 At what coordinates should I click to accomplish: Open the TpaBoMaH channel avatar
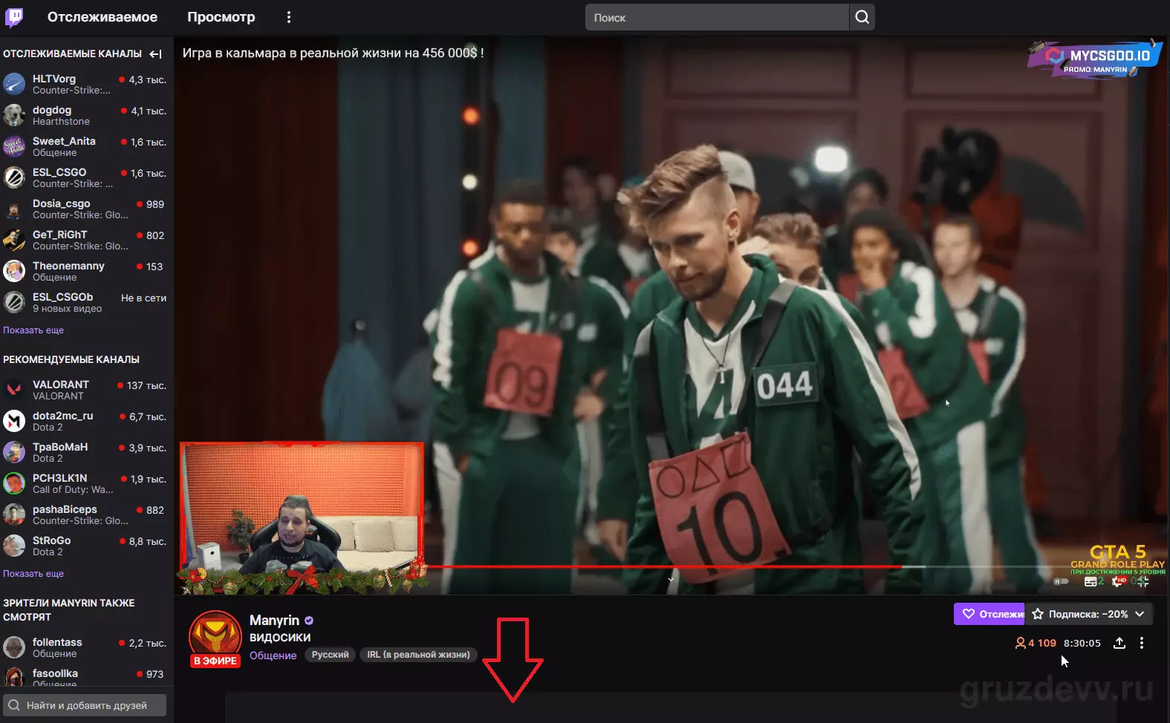click(x=14, y=452)
